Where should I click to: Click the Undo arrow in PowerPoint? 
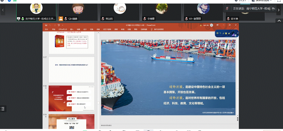[x=50, y=25]
